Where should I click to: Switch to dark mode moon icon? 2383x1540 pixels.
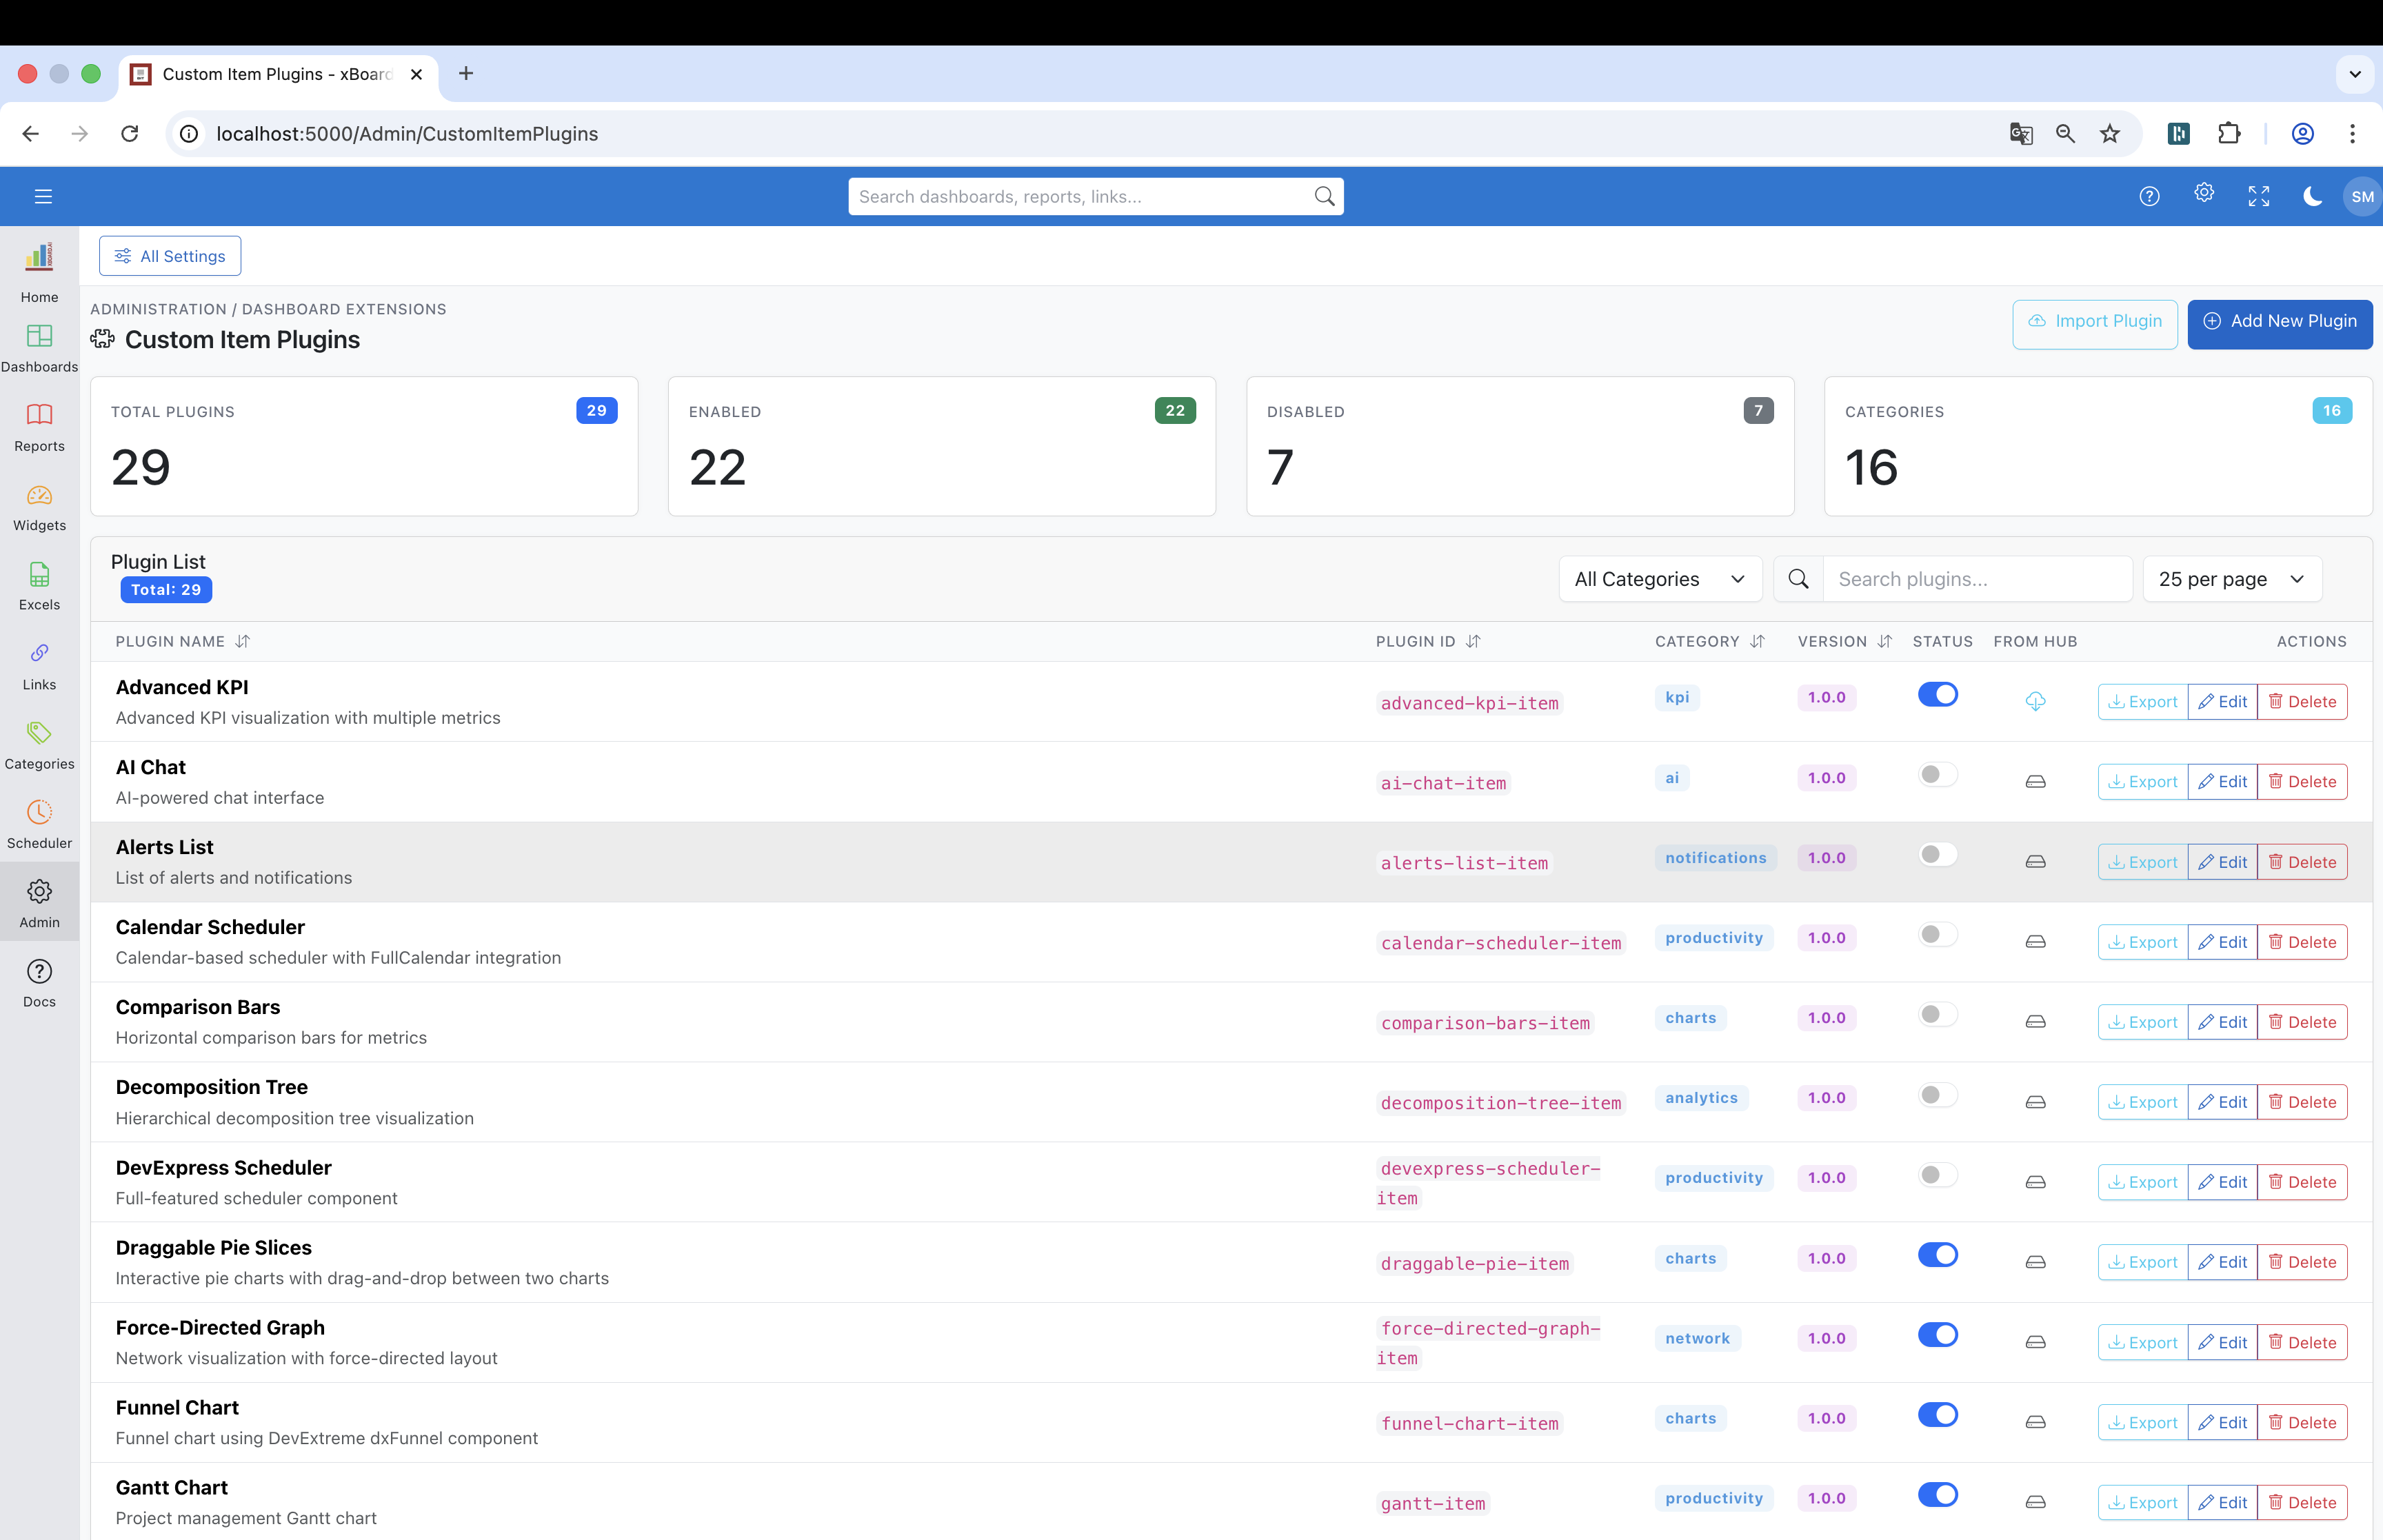click(2312, 196)
